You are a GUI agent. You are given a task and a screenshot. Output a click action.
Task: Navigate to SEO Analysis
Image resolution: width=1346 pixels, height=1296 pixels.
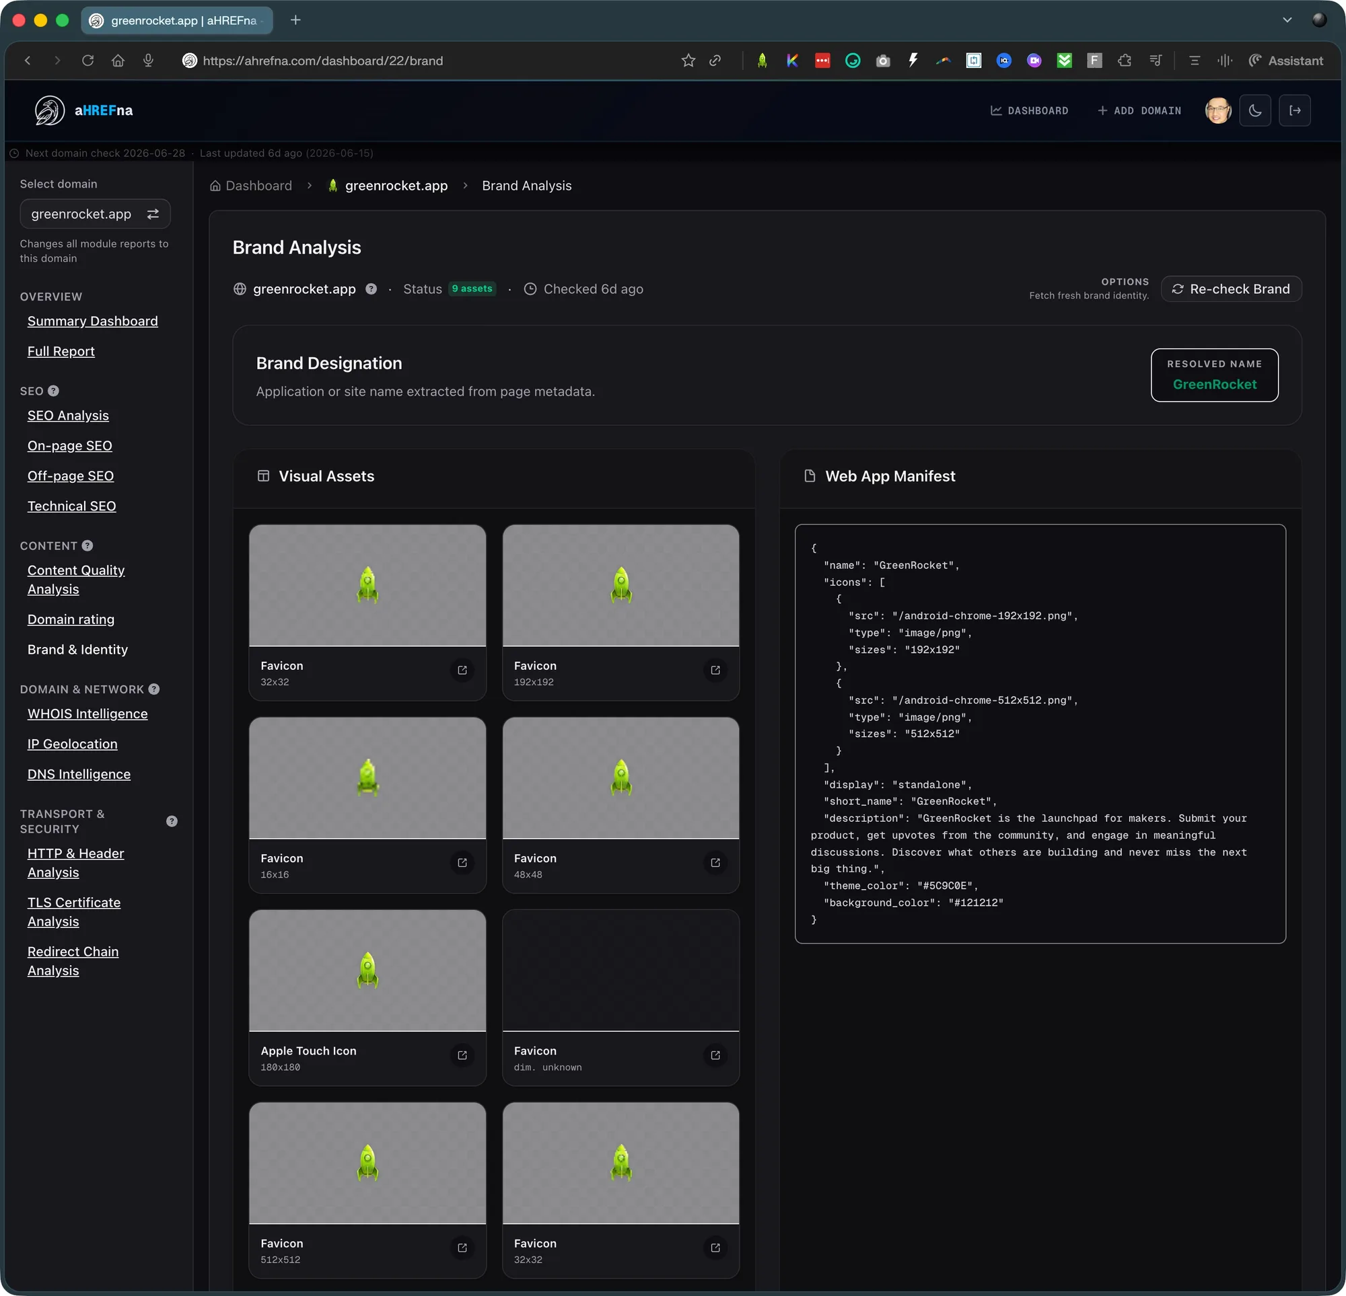click(68, 416)
